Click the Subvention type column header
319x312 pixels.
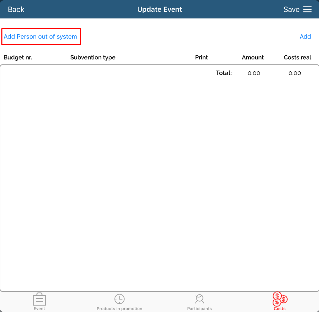pos(93,57)
